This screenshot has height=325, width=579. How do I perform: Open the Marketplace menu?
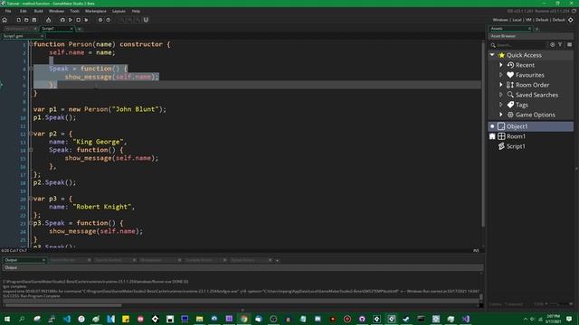coord(96,11)
